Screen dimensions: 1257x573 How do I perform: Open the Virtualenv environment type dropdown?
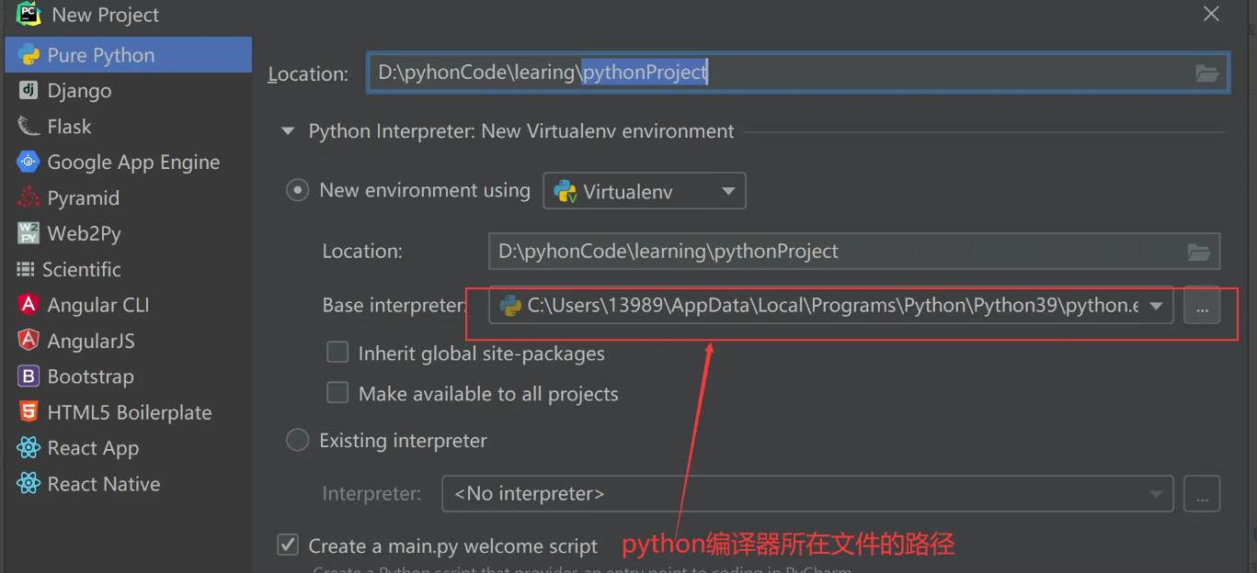pyautogui.click(x=726, y=191)
